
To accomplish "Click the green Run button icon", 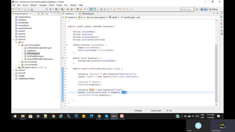I will [x=56, y=9].
